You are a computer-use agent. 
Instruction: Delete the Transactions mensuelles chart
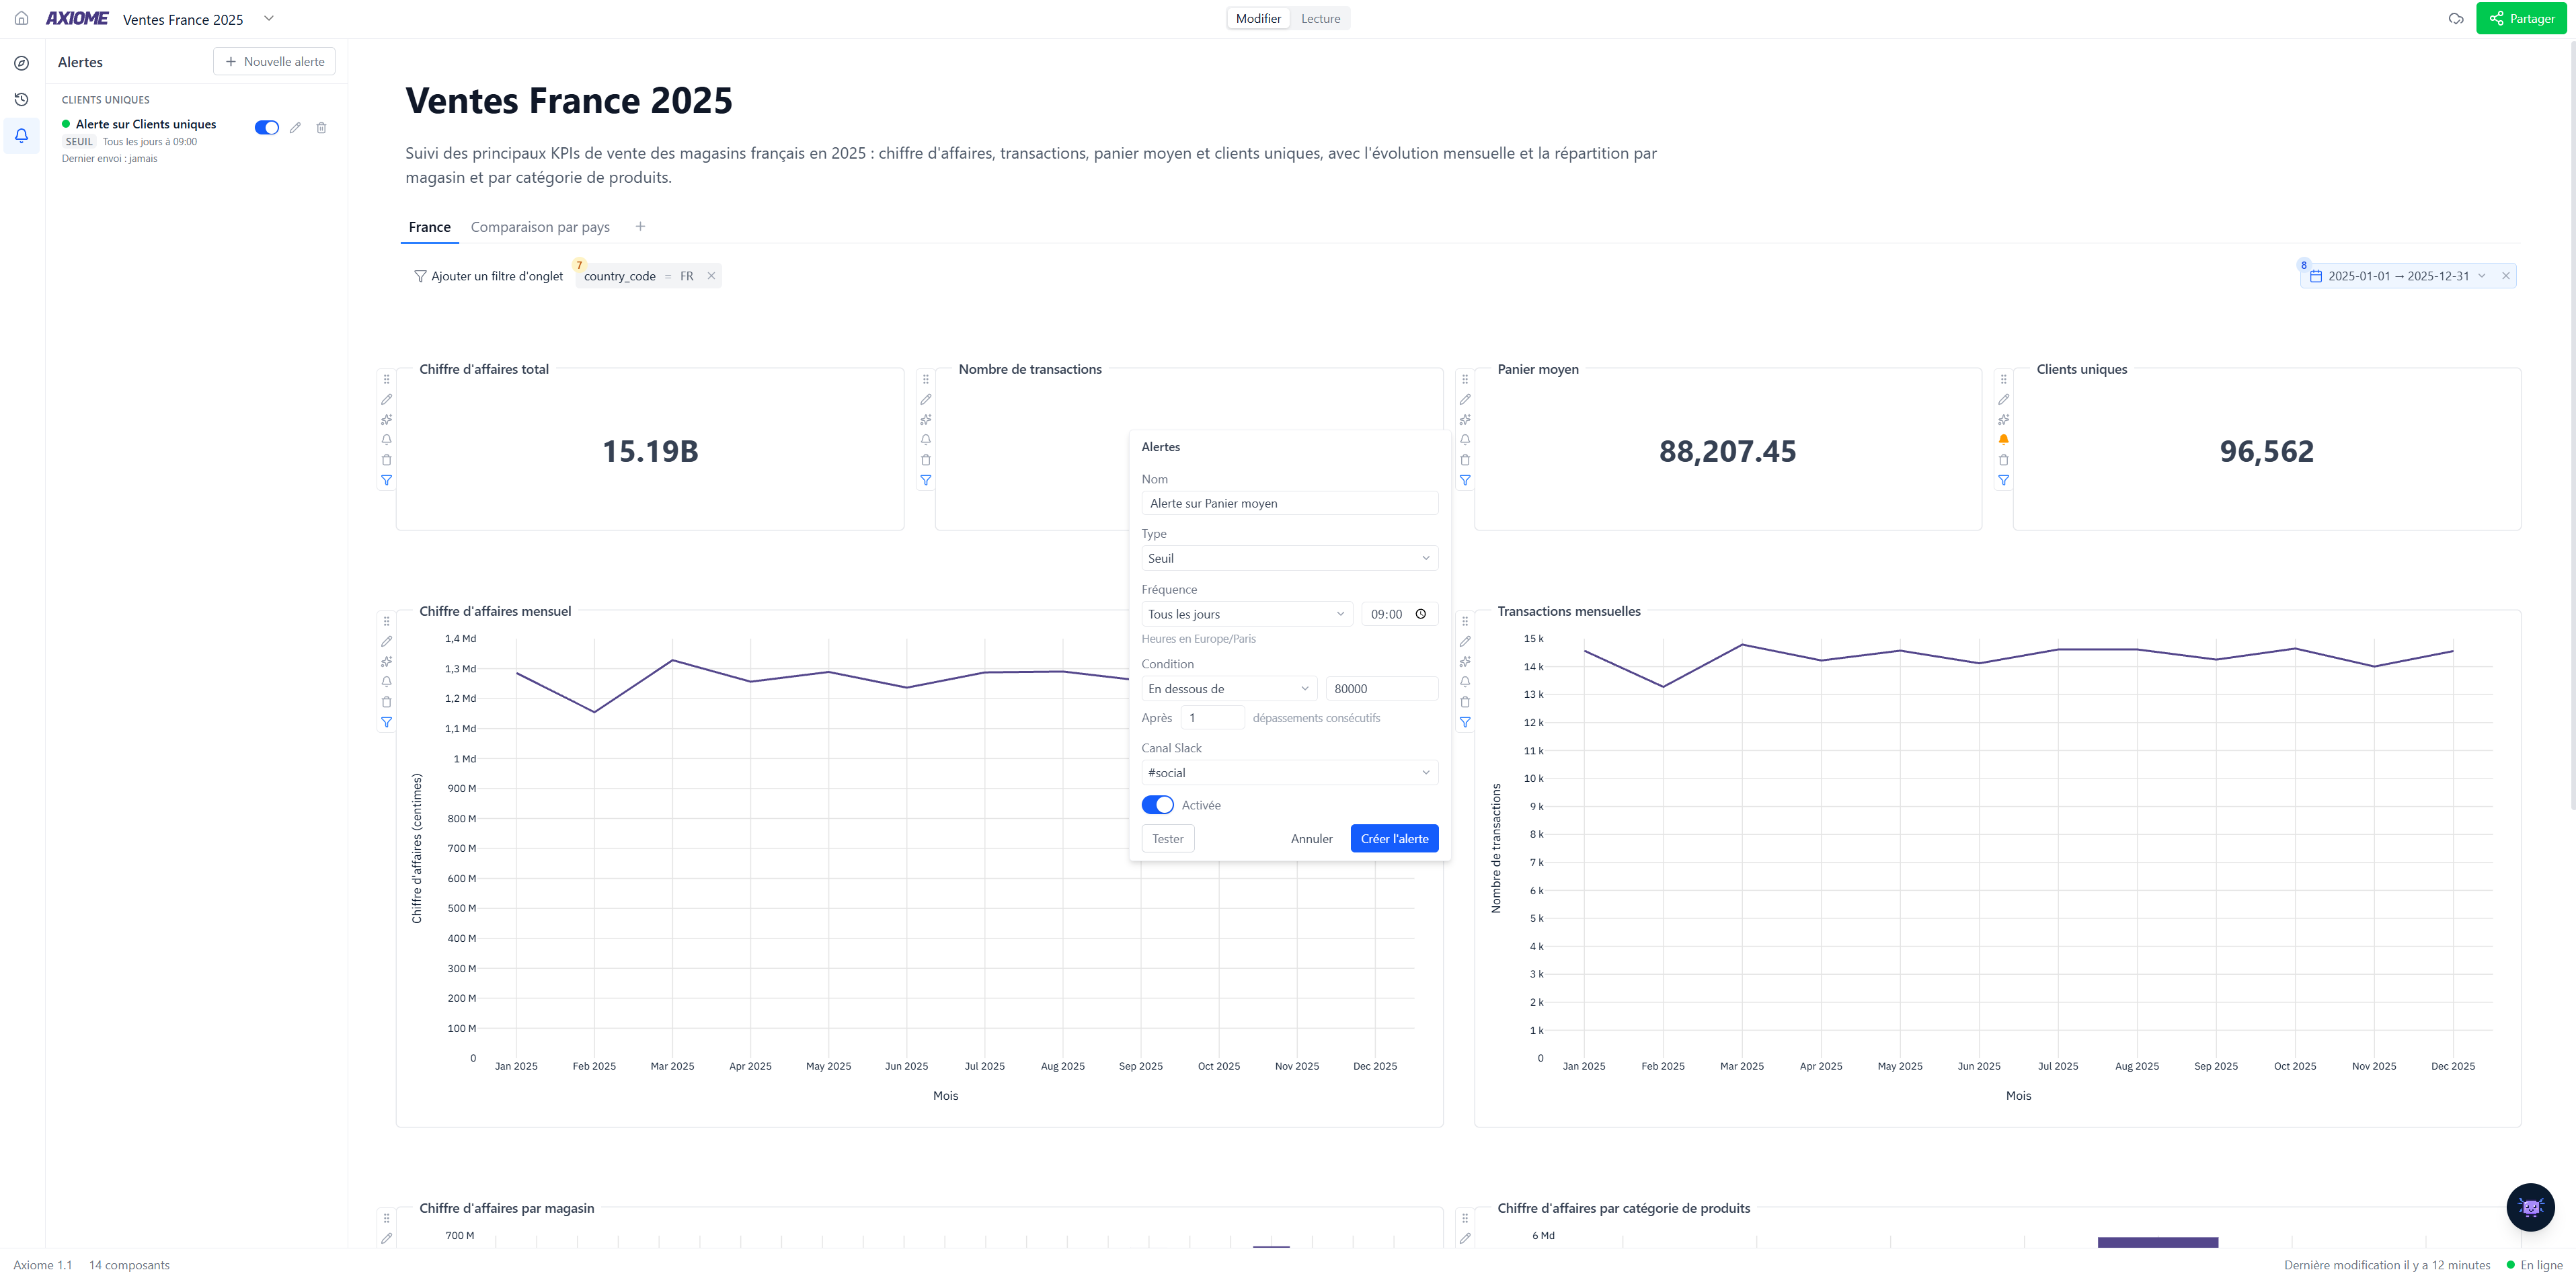(1464, 702)
